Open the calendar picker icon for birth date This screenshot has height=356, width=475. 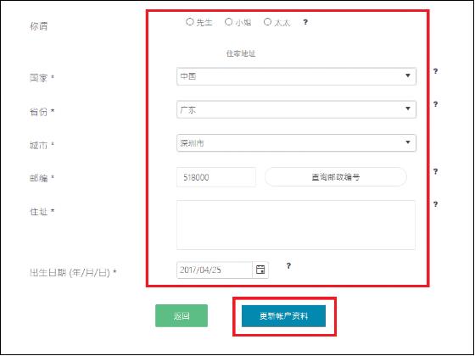point(260,270)
